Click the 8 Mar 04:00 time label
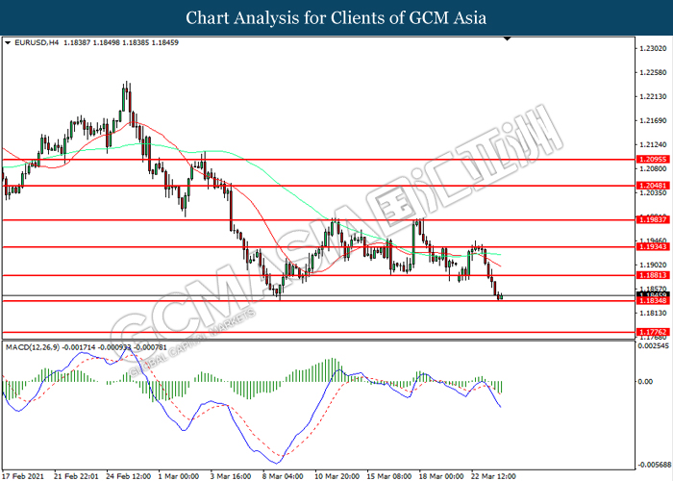 click(x=283, y=476)
